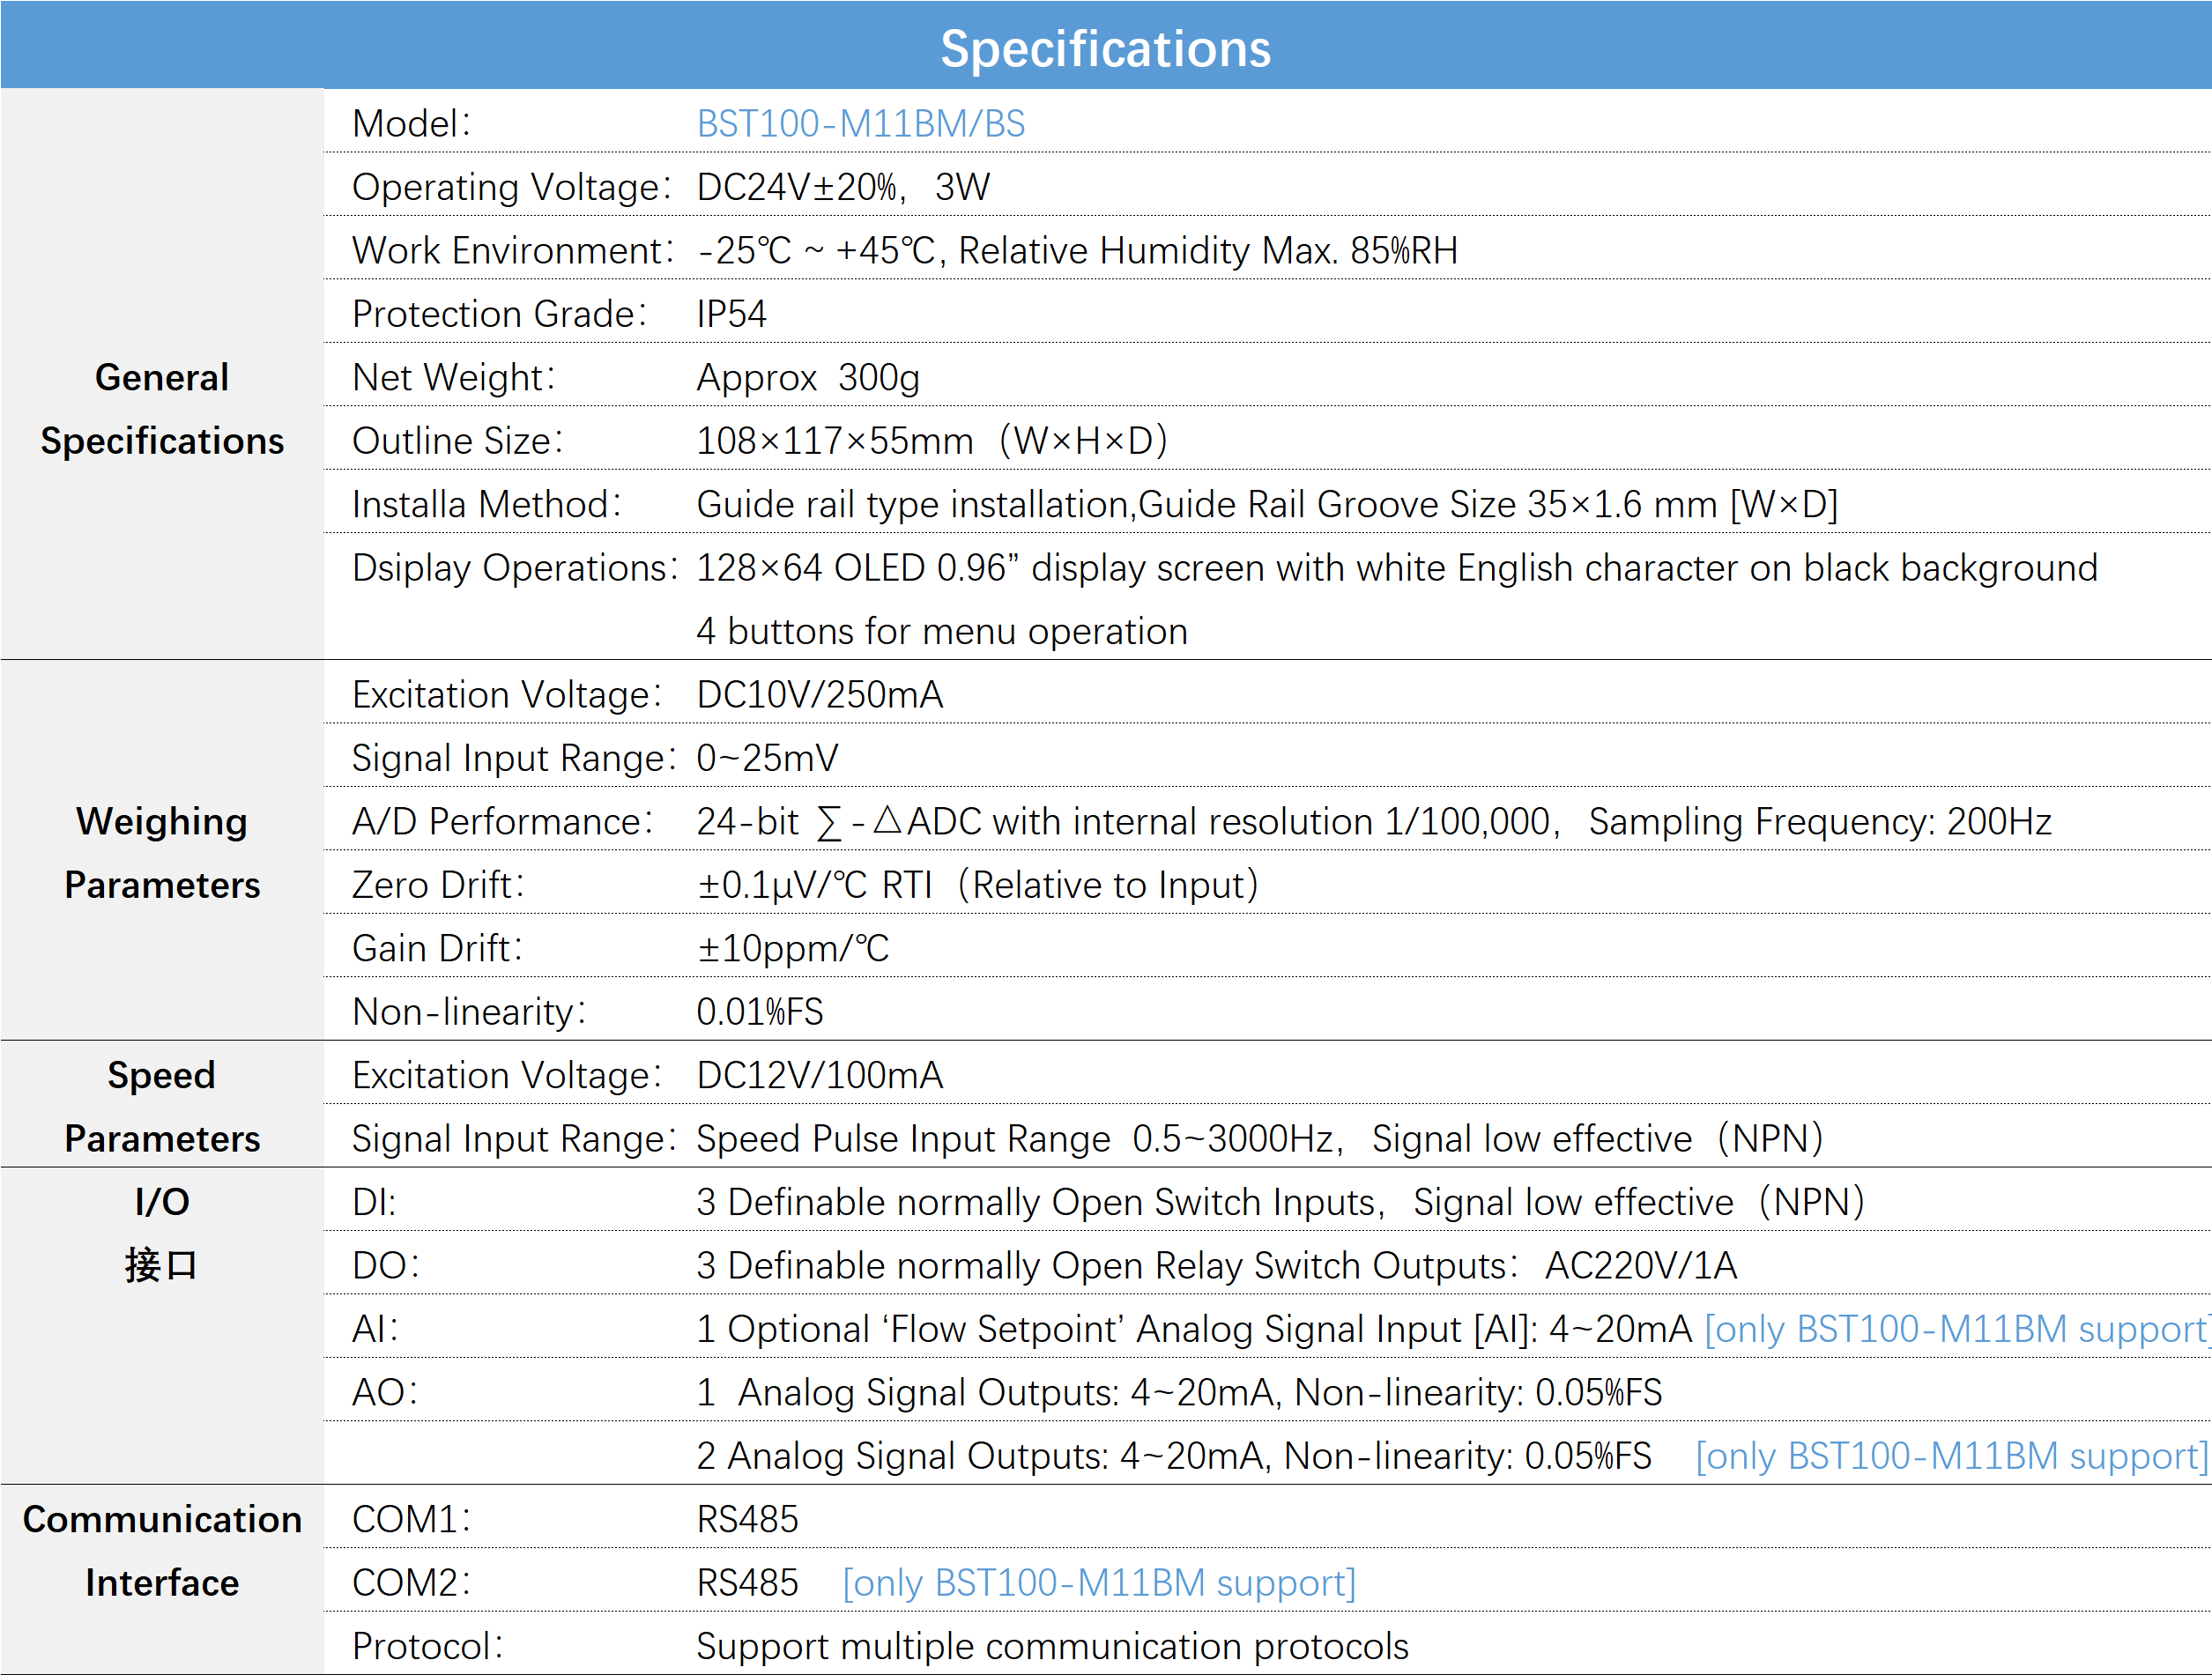Click the 'DI:' label
Viewport: 2212px width, 1675px height.
[x=374, y=1202]
